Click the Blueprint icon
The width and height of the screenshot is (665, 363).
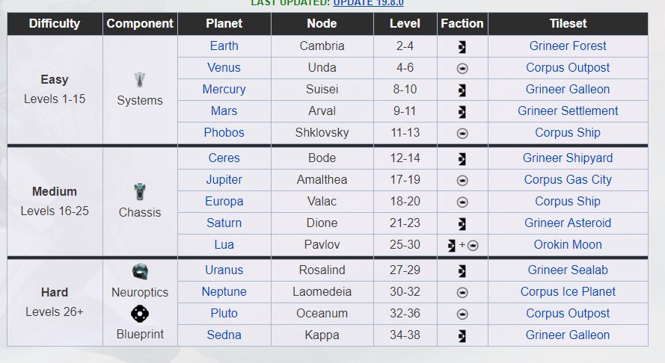[x=140, y=314]
